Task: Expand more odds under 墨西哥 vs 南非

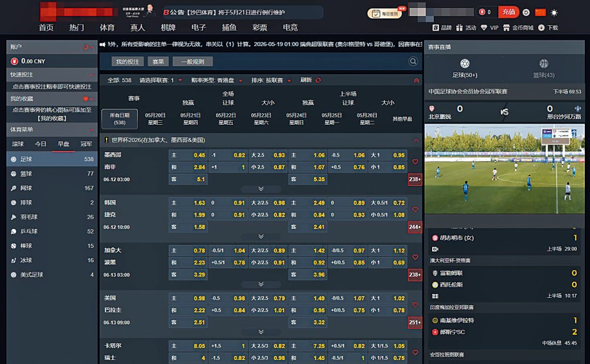Action: 261,189
